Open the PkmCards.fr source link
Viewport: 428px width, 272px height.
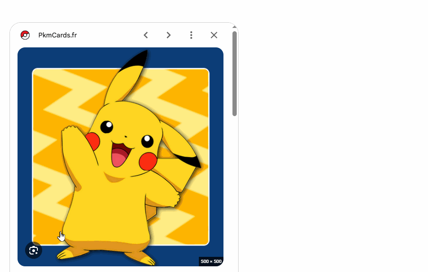pyautogui.click(x=57, y=35)
